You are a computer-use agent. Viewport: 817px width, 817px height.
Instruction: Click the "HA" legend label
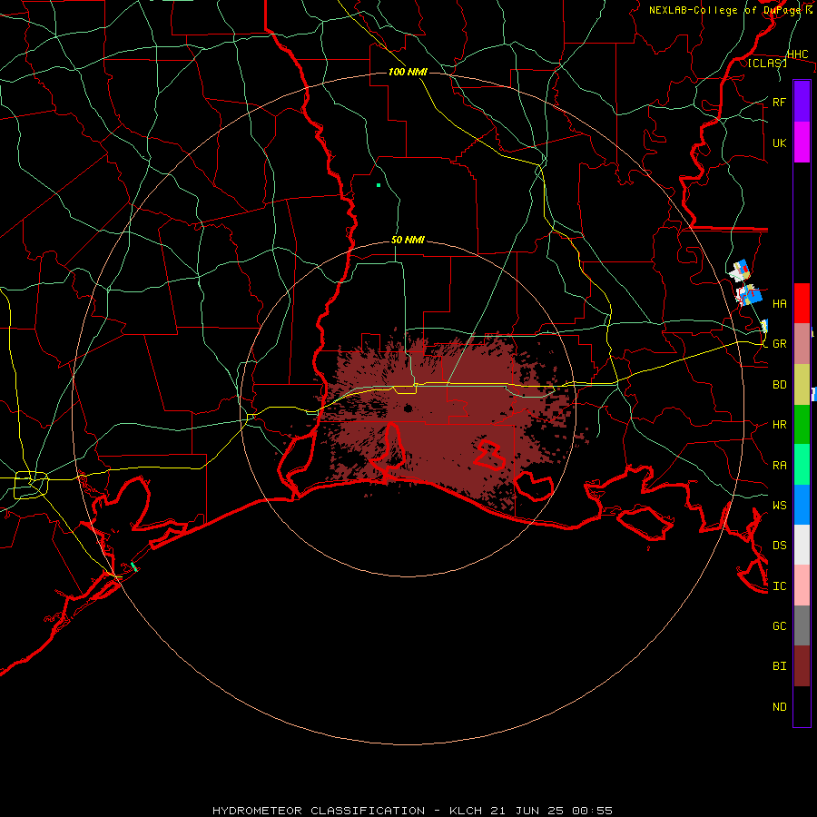click(779, 303)
